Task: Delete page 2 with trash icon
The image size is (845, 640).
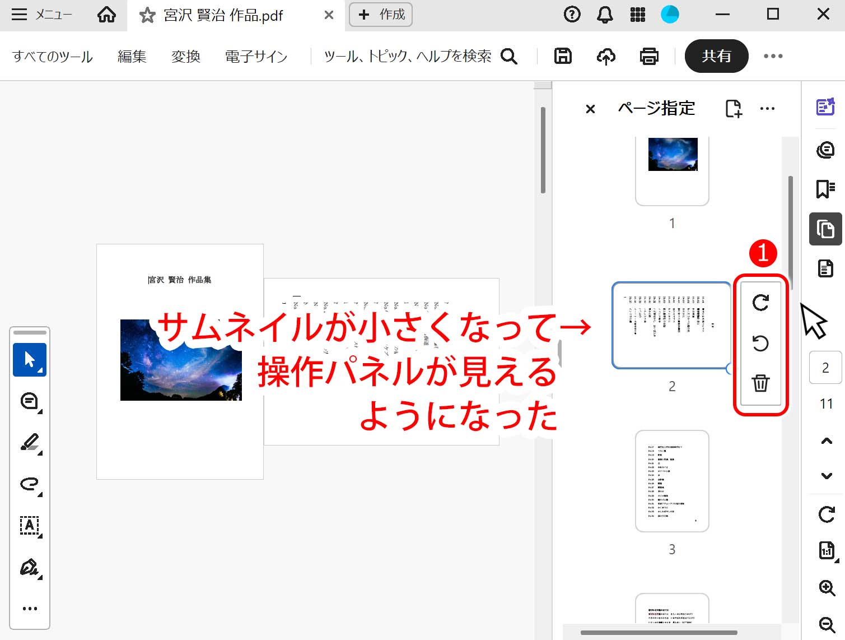Action: click(x=760, y=383)
